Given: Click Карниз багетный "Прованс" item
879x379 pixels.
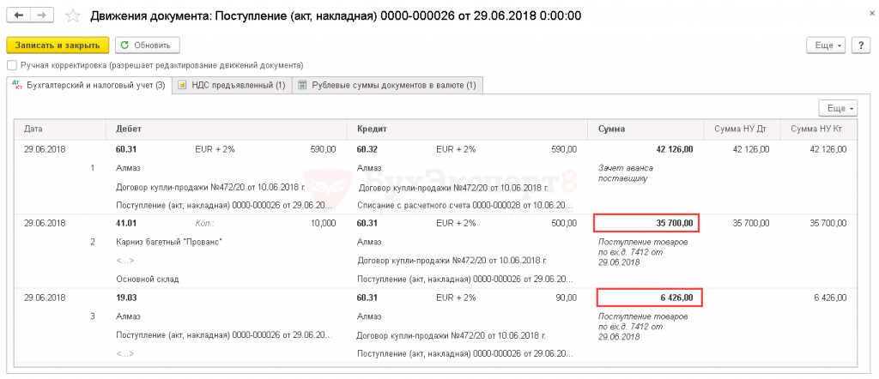Looking at the screenshot, I should 169,242.
